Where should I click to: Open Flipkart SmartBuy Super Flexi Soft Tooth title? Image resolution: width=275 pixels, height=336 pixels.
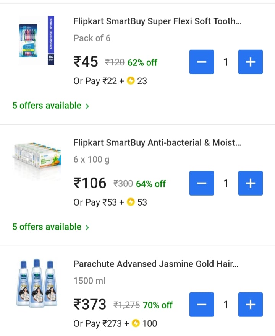pos(157,21)
